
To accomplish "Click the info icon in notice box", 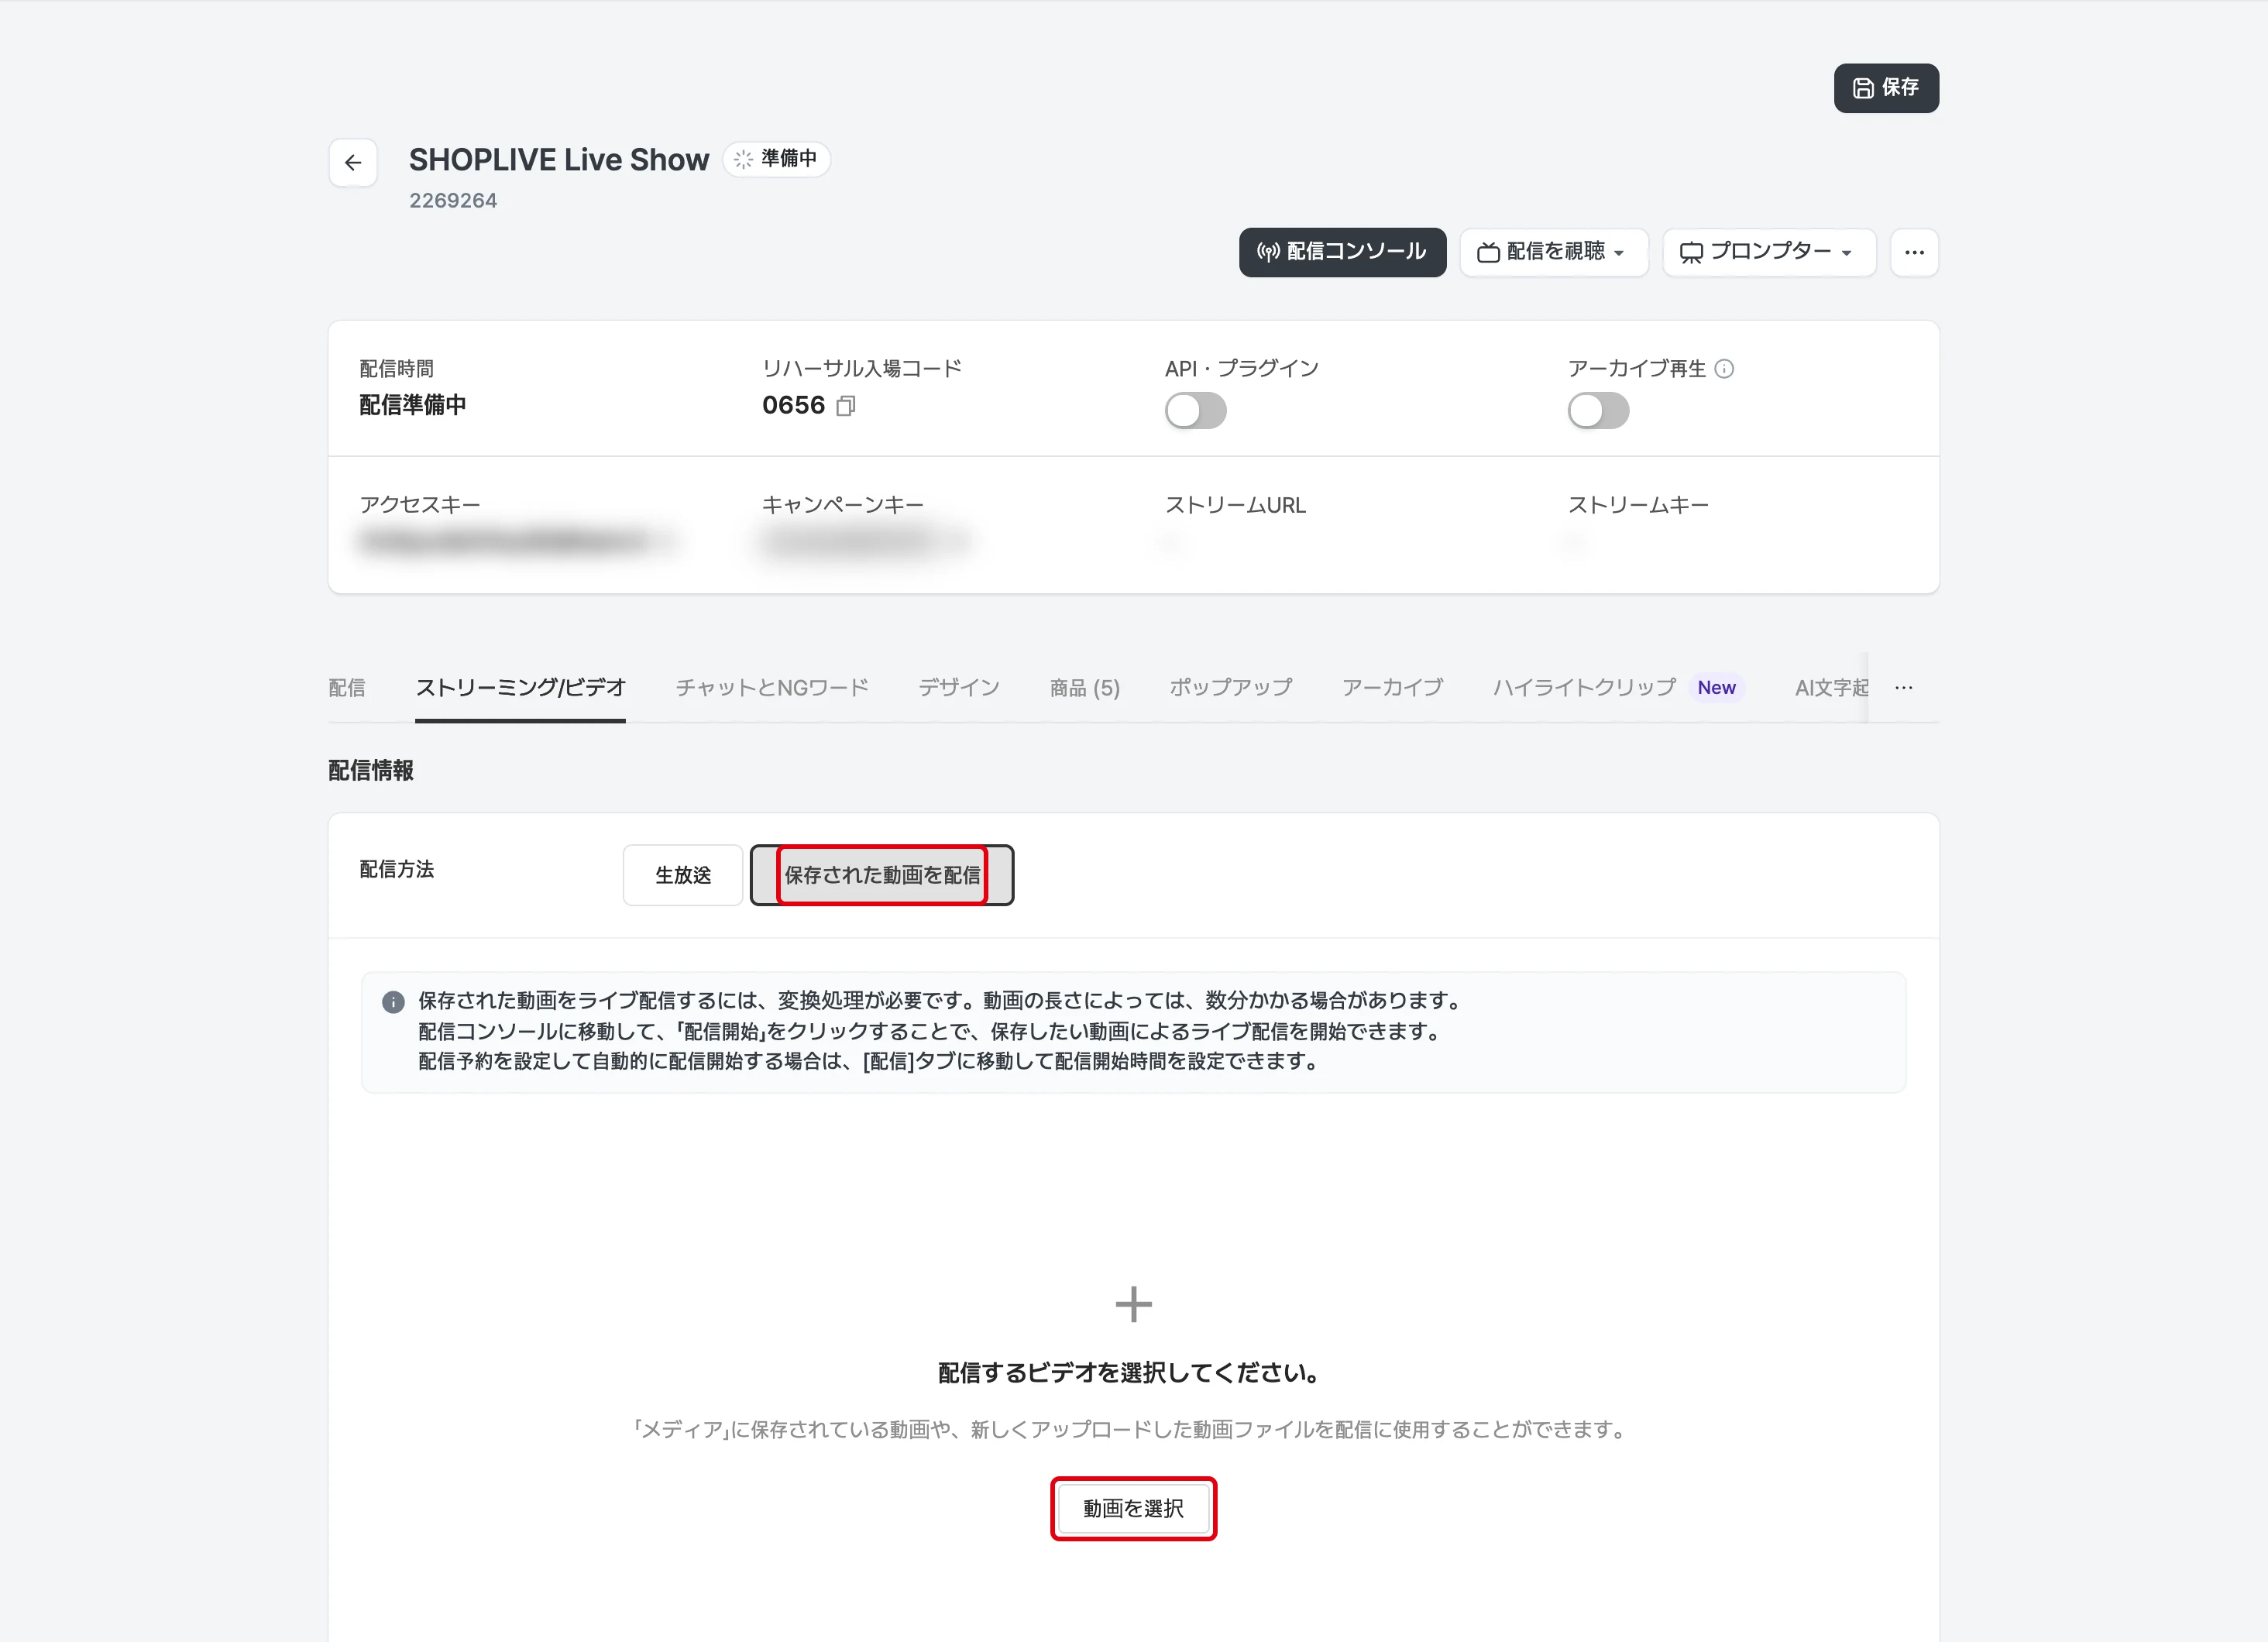I will pyautogui.click(x=393, y=1002).
